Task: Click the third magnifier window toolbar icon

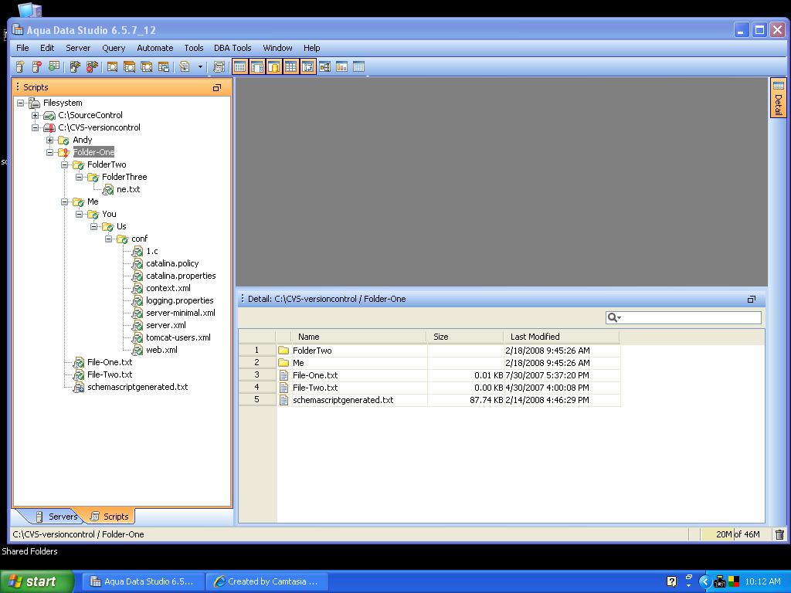Action: (146, 66)
